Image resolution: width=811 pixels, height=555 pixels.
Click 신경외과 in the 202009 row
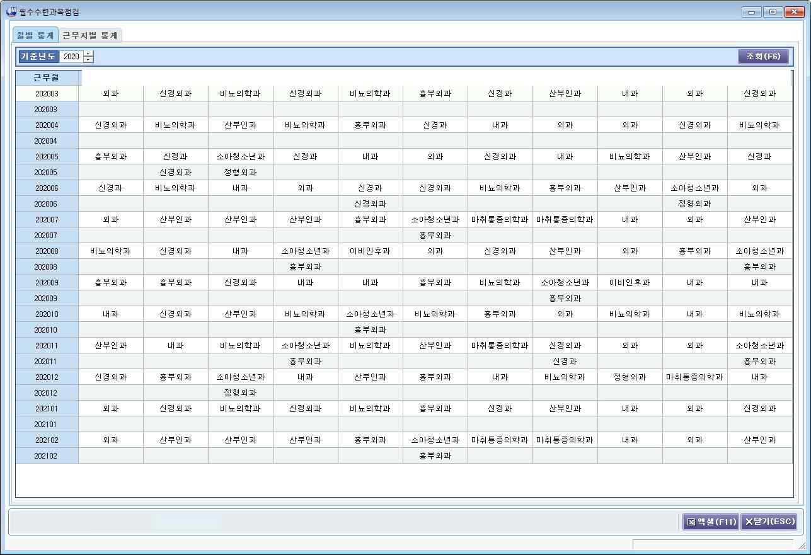[x=240, y=282]
